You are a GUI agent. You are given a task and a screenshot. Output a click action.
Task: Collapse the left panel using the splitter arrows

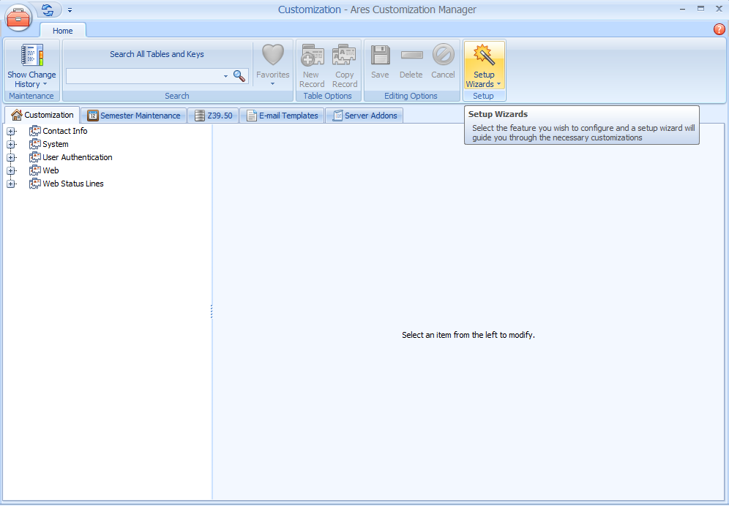coord(212,310)
